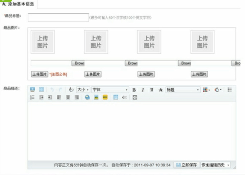Open the text color picker grid
Image resolution: width=245 pixels, height=175 pixels.
206,90
